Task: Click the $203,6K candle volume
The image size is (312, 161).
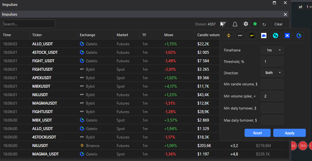Action: pos(204,145)
